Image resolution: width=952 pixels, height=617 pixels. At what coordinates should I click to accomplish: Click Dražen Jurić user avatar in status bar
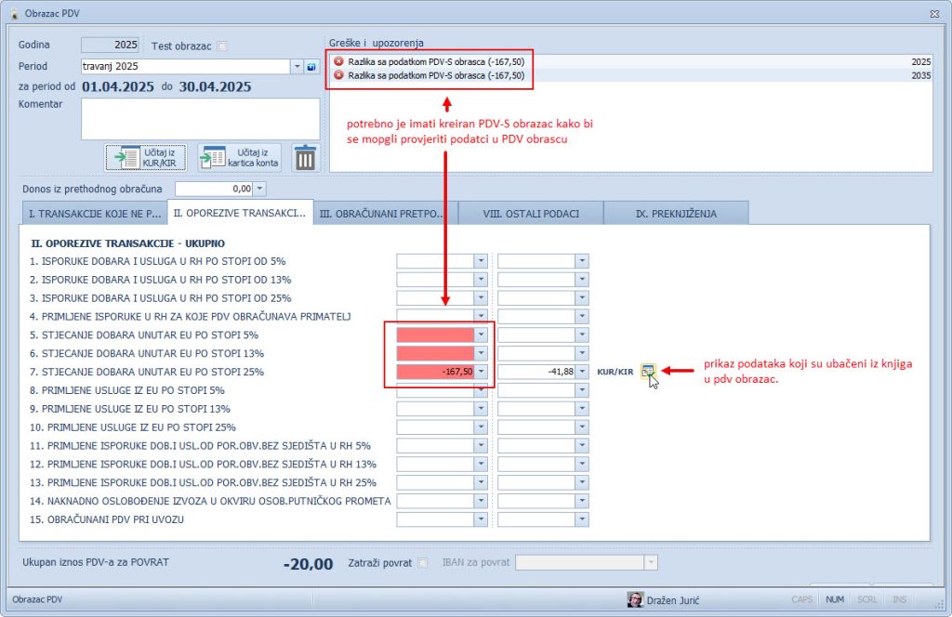(x=636, y=599)
